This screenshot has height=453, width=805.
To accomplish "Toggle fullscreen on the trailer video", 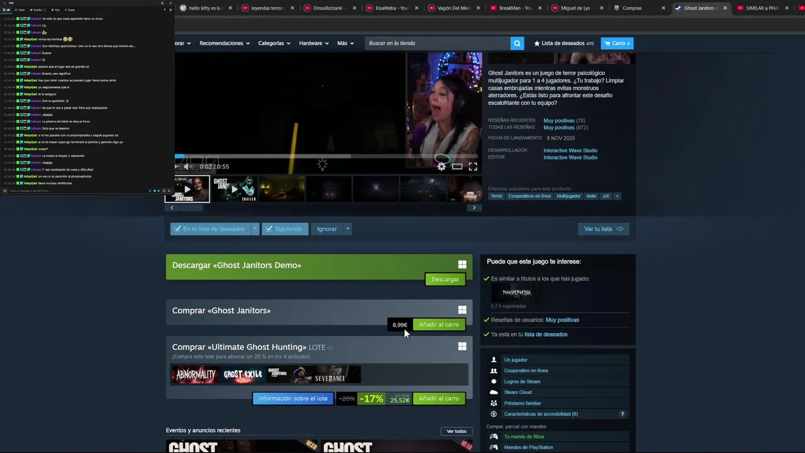I will click(473, 167).
